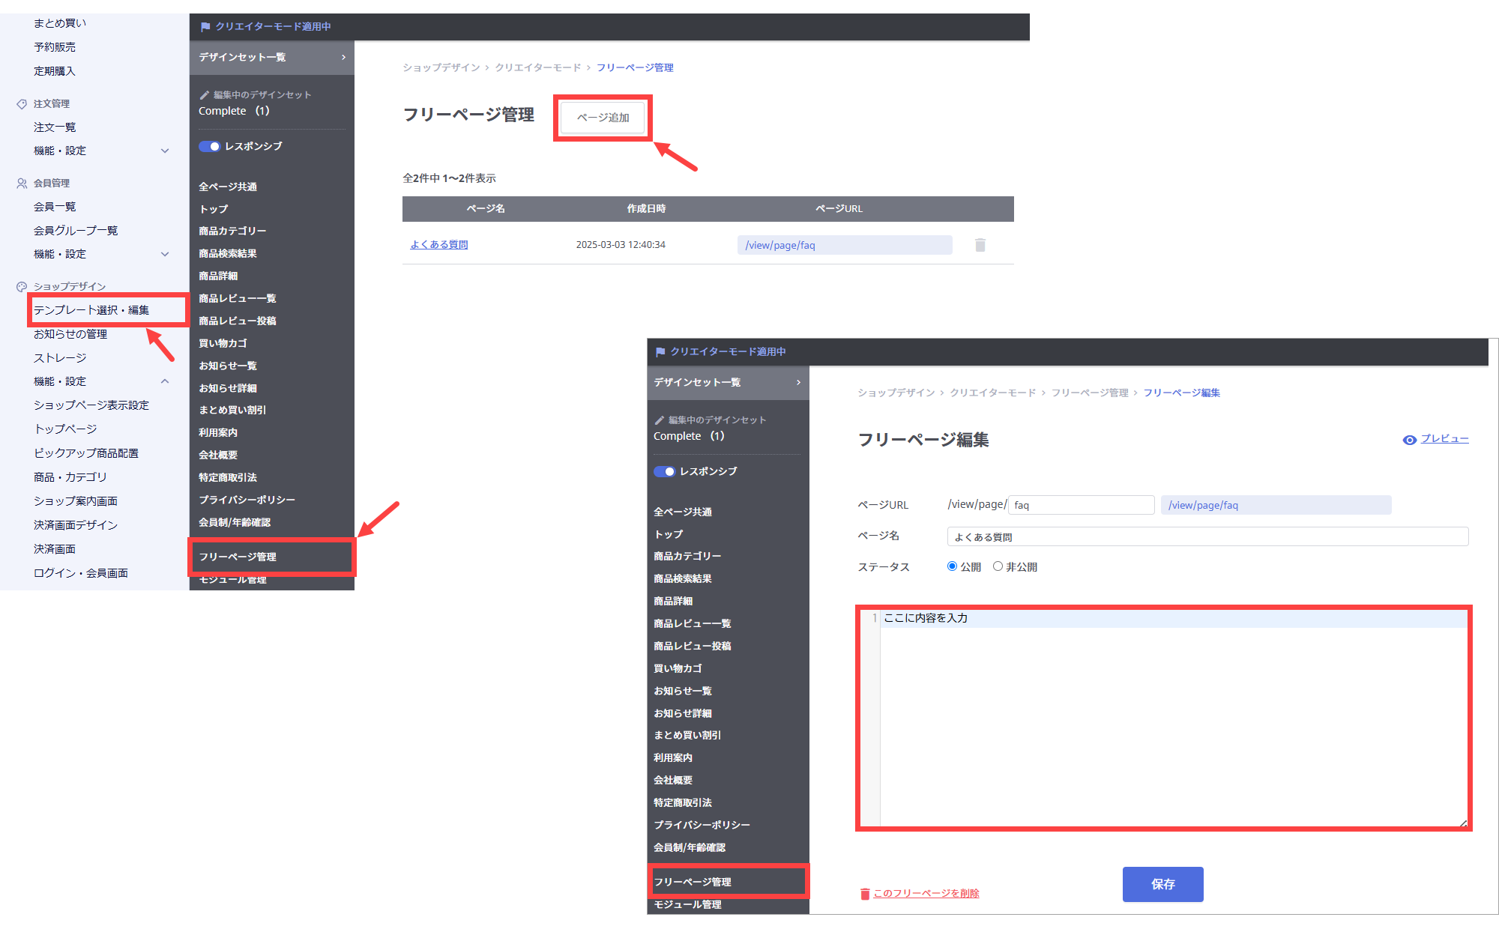This screenshot has height=929, width=1499.
Task: Click the ページ名 input field
Action: pyautogui.click(x=1207, y=536)
